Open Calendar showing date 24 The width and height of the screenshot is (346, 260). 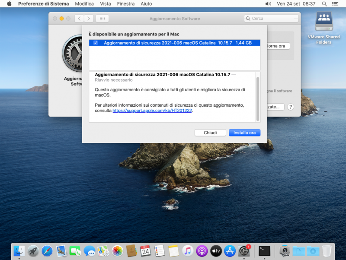pos(146,251)
